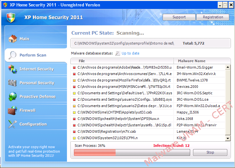Go to Internet Security section
235x168 pixels.
click(36, 69)
